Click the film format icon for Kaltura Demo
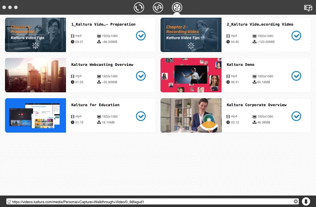 tap(228, 76)
